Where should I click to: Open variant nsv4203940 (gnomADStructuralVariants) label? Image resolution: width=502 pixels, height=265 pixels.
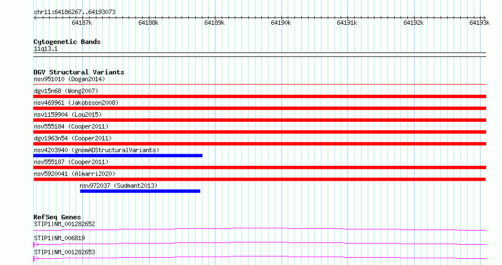point(96,150)
